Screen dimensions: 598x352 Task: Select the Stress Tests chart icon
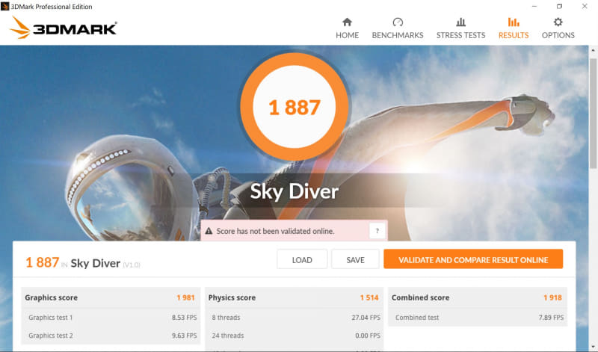point(460,22)
